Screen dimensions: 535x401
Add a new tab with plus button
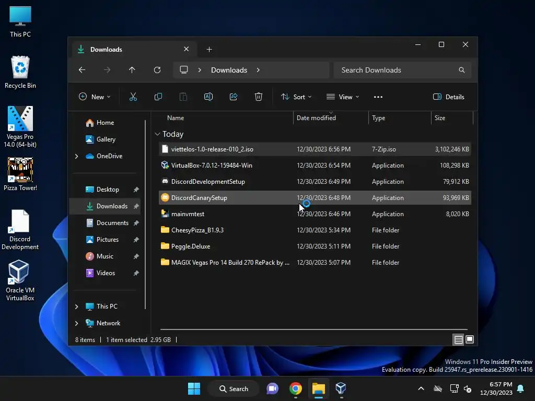[x=209, y=50]
